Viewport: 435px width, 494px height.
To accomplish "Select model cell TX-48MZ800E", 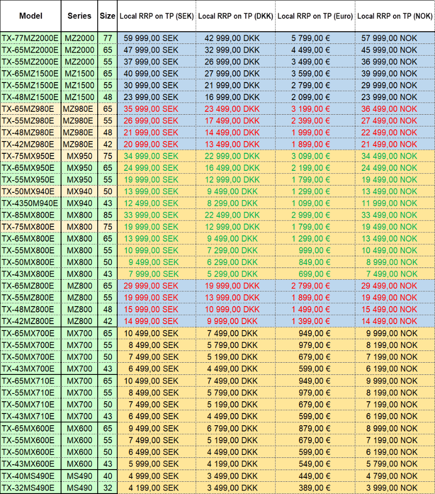I will 31,309.
